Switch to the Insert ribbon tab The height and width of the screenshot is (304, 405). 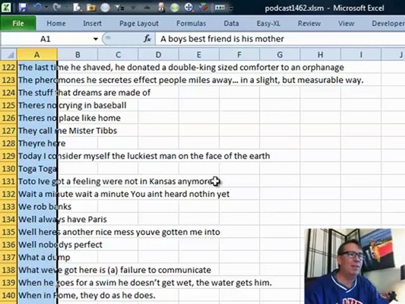pyautogui.click(x=92, y=24)
